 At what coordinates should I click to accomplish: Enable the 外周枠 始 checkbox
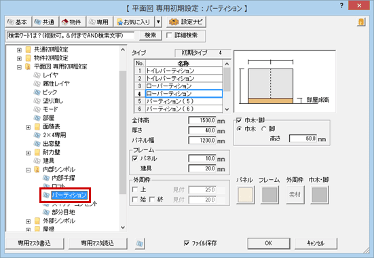pyautogui.click(x=135, y=200)
